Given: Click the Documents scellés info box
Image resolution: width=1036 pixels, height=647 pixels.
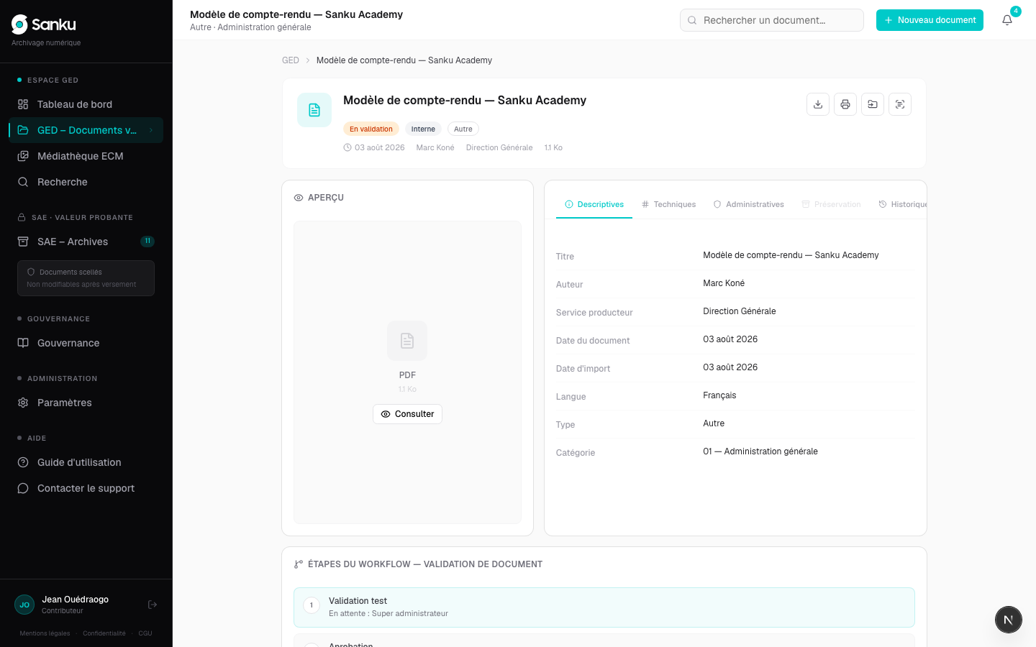Looking at the screenshot, I should 86,278.
